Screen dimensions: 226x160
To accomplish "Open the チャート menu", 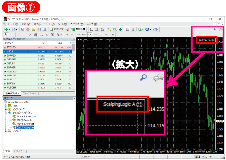I will click(x=49, y=24).
